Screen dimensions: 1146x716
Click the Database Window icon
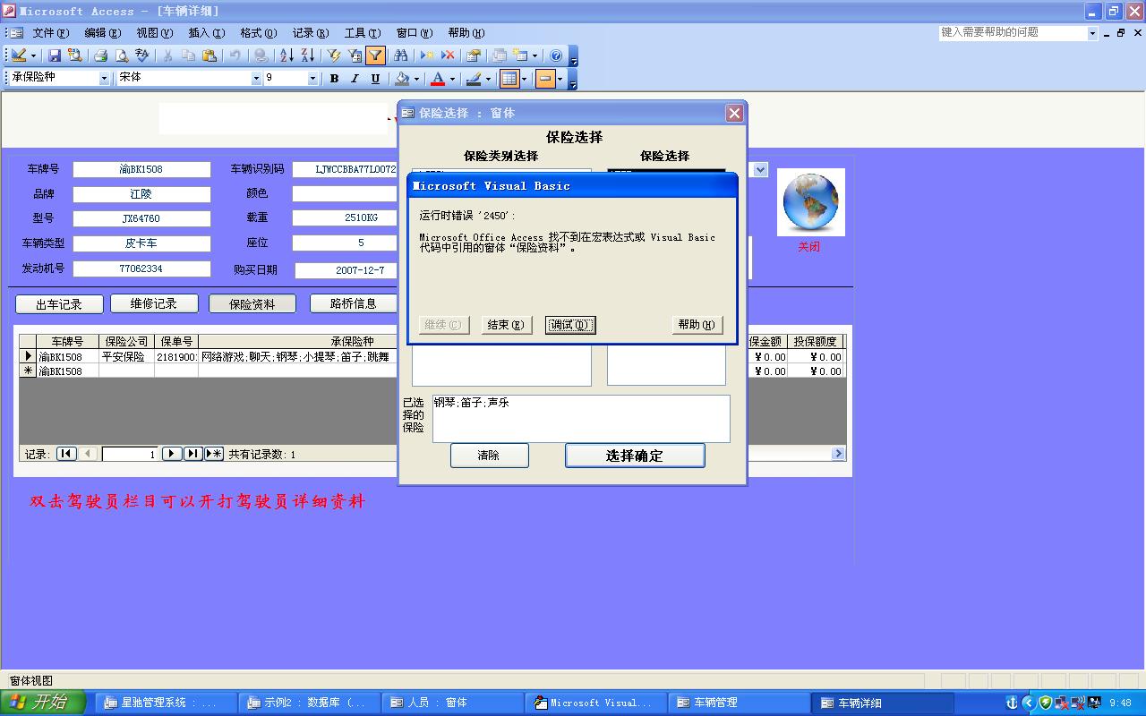[x=499, y=55]
